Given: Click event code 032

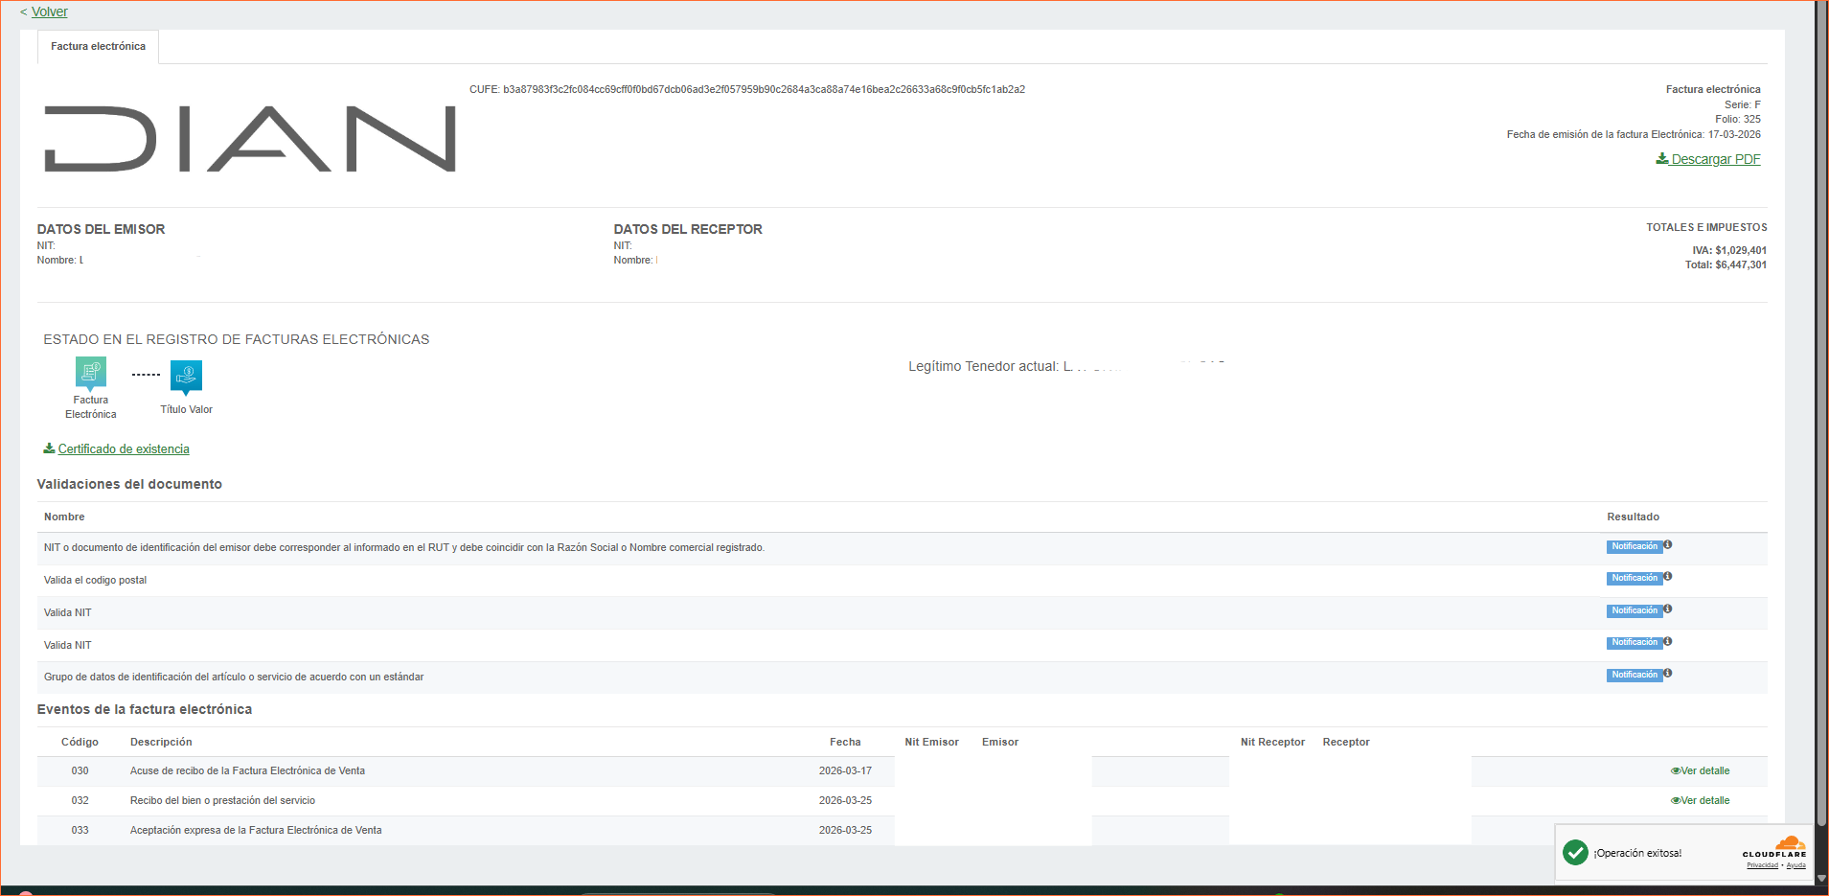Looking at the screenshot, I should 80,800.
